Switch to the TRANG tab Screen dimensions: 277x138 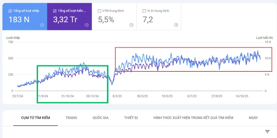tap(71, 118)
